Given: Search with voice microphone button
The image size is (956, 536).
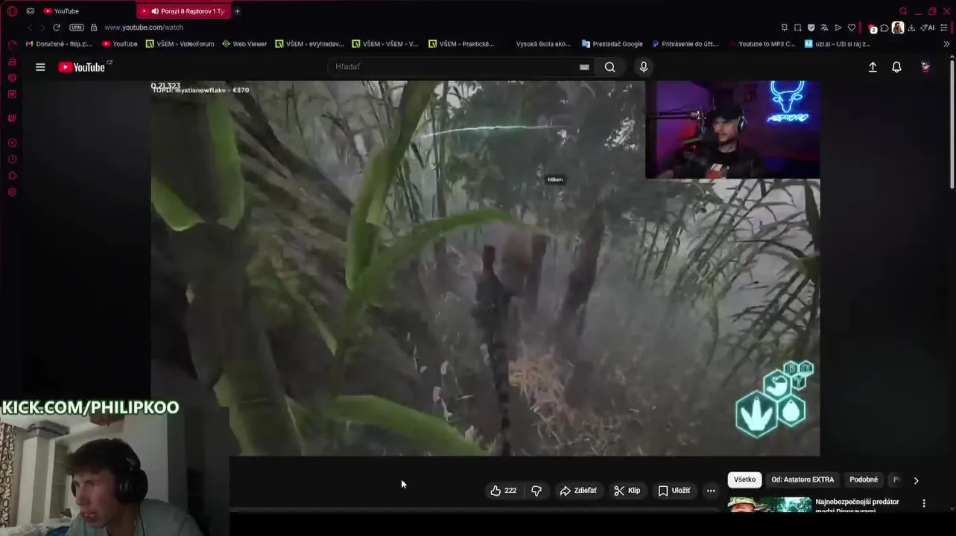Looking at the screenshot, I should [644, 67].
